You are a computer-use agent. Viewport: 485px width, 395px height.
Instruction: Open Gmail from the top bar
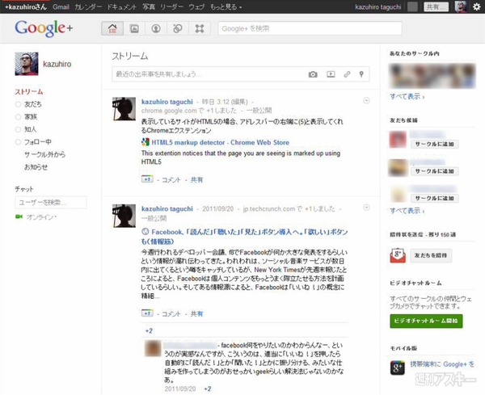tap(61, 6)
